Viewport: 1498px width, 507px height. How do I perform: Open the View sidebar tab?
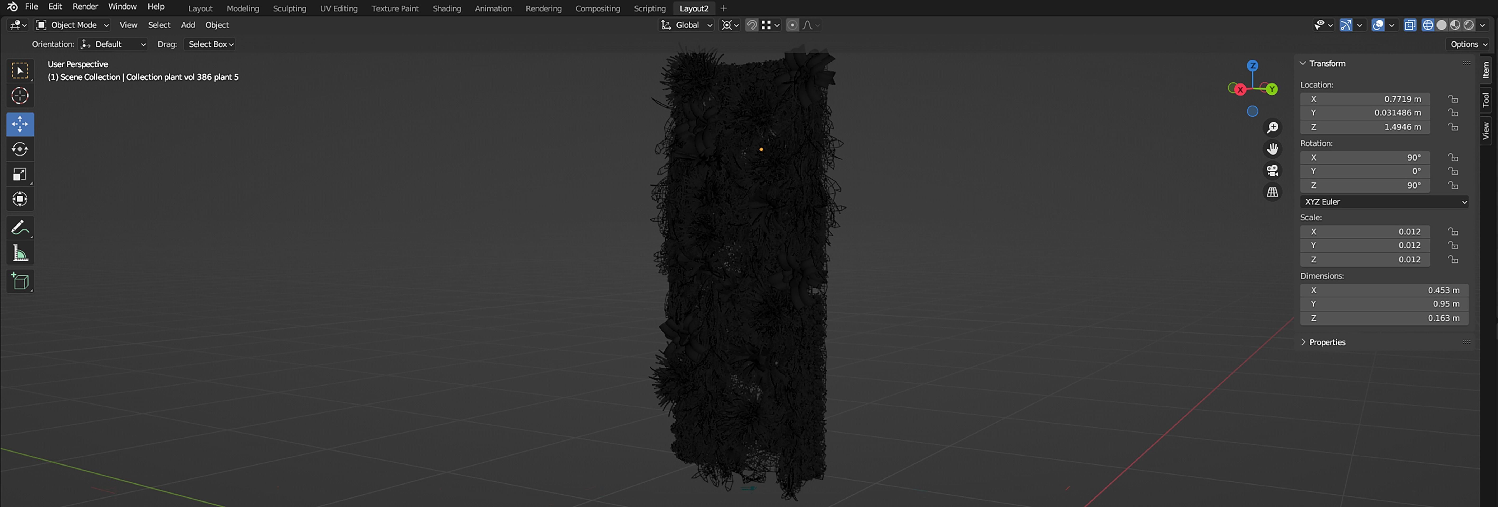pos(1486,130)
